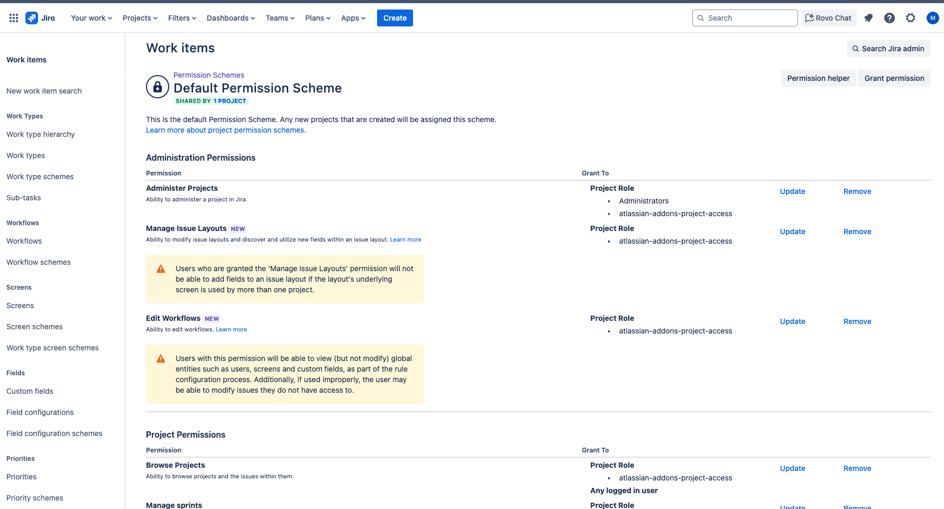This screenshot has height=509, width=944.
Task: Open Jira settings via the gear icon
Action: pos(911,17)
